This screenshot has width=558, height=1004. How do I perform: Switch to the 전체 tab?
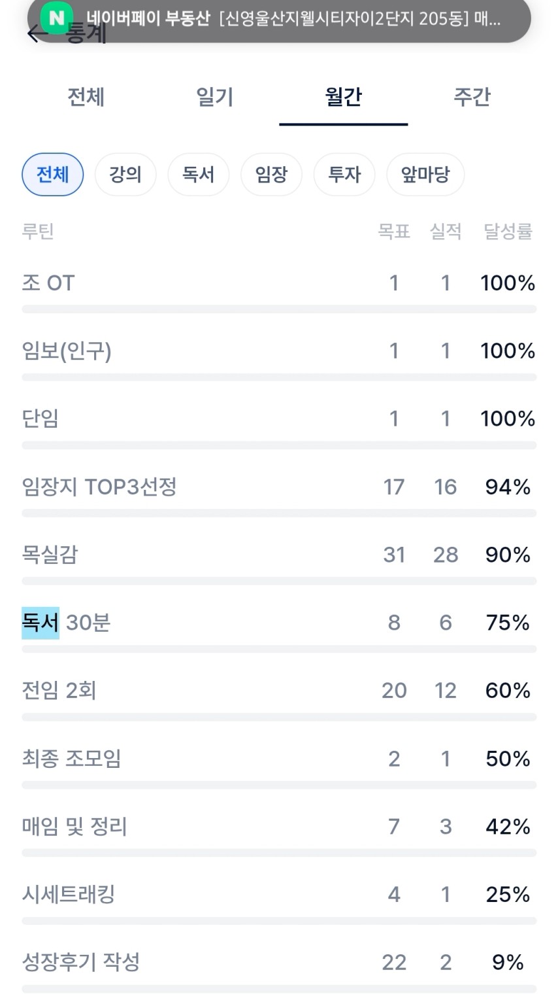pos(86,97)
